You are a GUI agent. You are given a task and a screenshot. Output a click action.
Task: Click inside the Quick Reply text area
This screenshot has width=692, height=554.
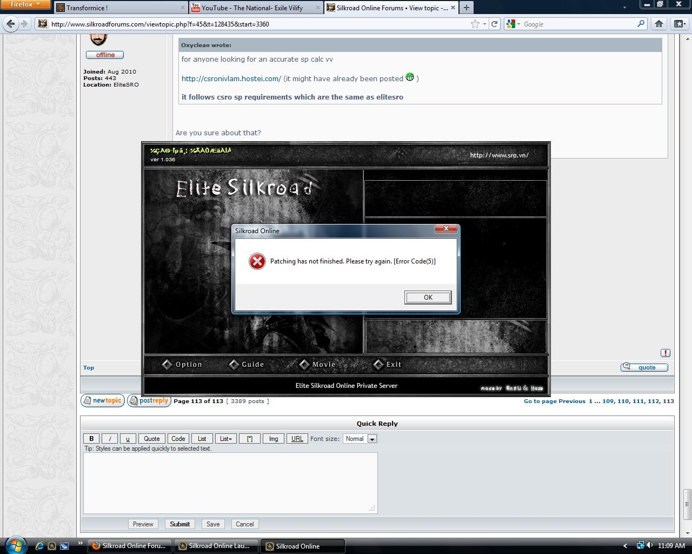[230, 482]
